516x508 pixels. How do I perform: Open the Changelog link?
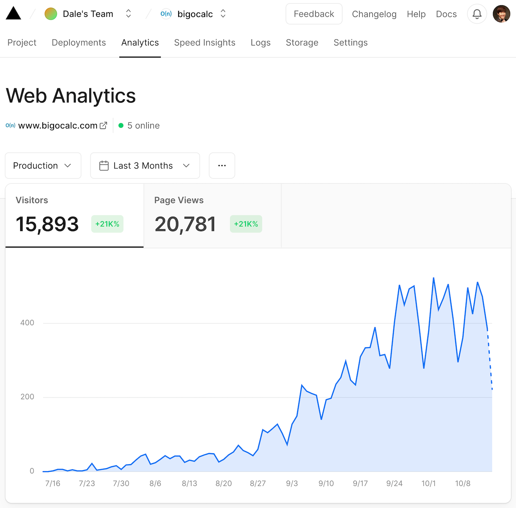click(x=374, y=14)
